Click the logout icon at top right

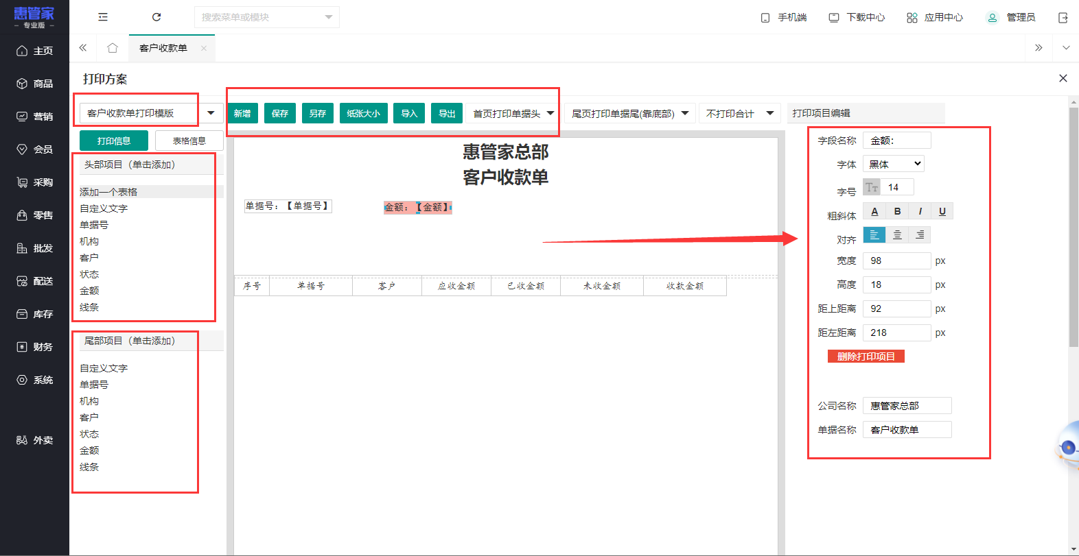[x=1063, y=17]
